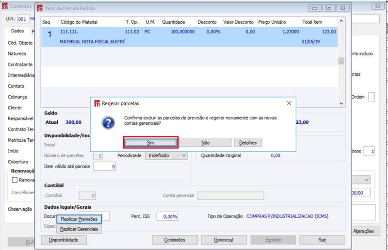Viewport: 388px width, 250px height.
Task: Click the Replicar Previsões button
Action: coord(79,219)
